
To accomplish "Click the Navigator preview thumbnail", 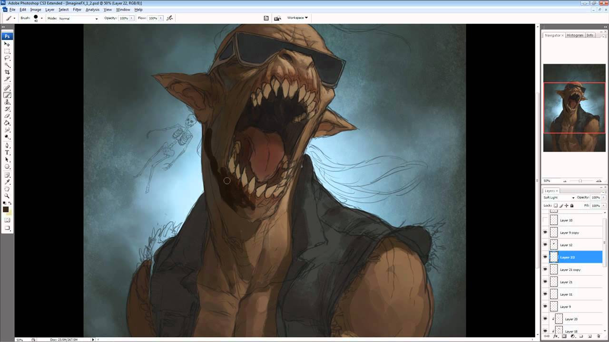I will point(574,108).
